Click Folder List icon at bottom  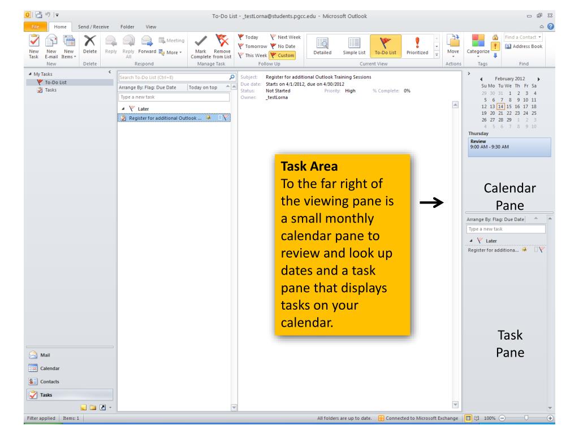[93, 407]
